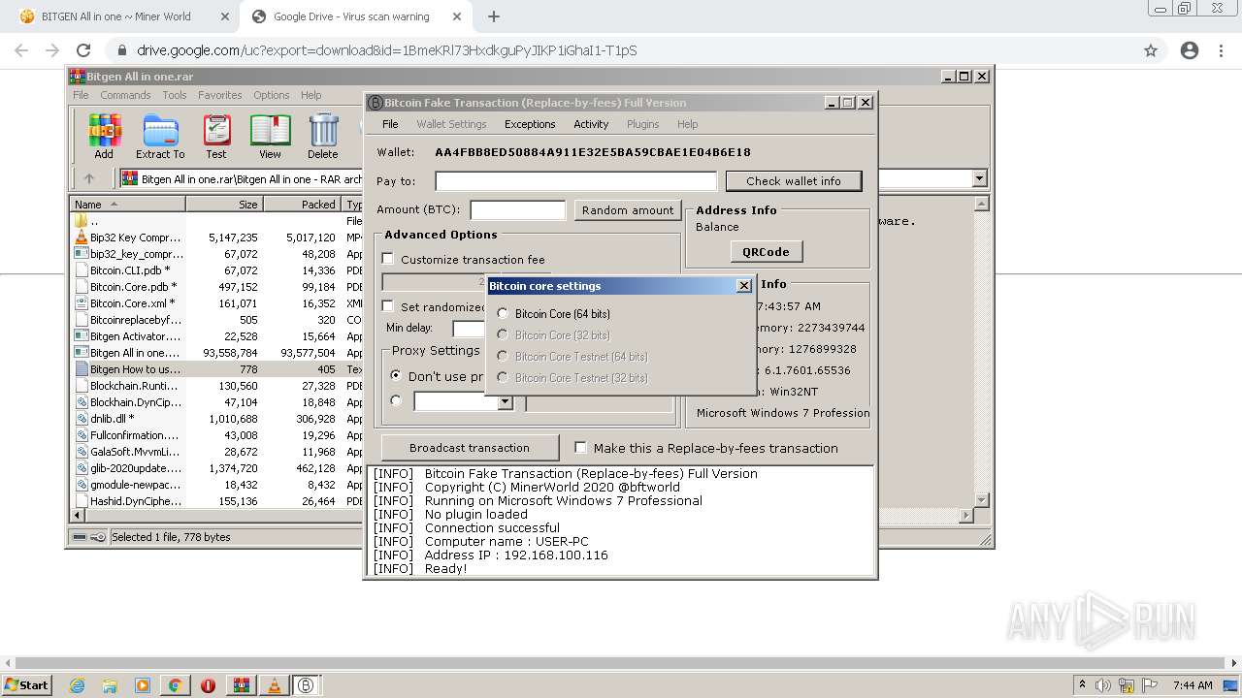The height and width of the screenshot is (698, 1242).
Task: Select Bitcoin Core (64 bits) option
Action: pos(503,314)
